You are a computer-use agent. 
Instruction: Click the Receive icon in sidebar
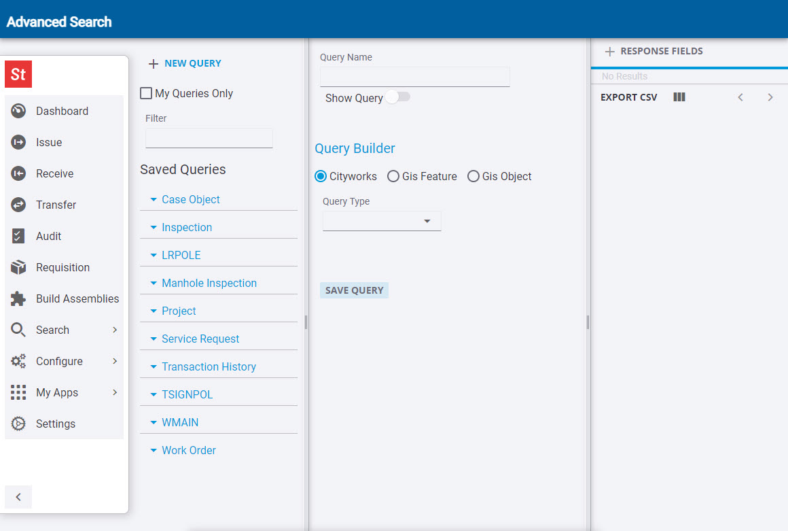click(18, 174)
